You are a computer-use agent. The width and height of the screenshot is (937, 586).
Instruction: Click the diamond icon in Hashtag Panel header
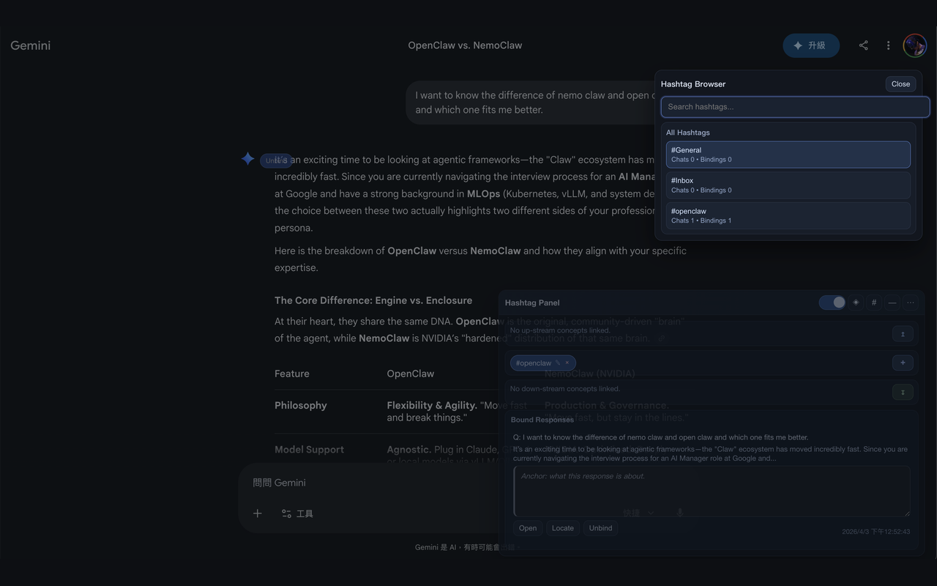[856, 302]
